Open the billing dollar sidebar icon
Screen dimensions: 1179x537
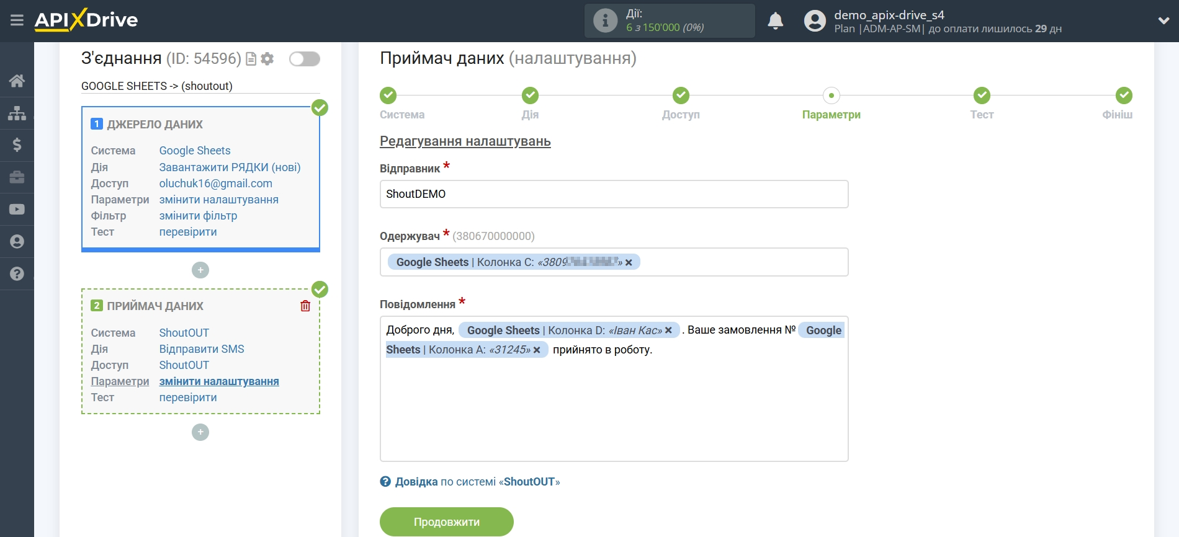click(17, 145)
